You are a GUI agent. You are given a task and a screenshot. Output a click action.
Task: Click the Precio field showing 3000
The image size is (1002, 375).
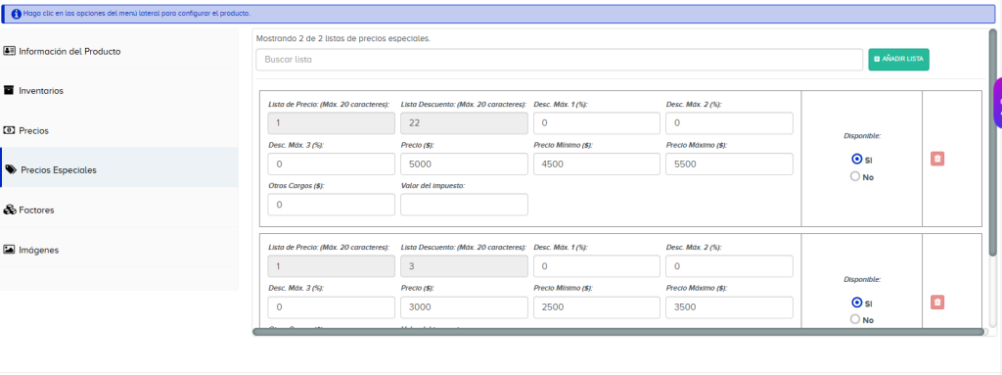click(x=464, y=307)
